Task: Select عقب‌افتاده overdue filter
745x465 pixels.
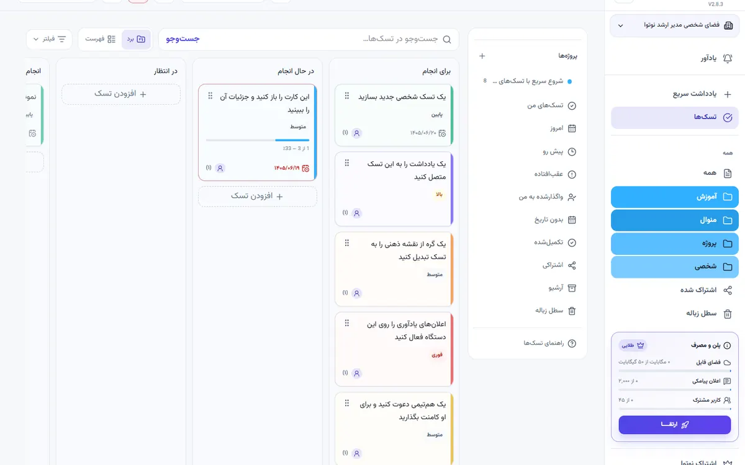Action: [528, 174]
